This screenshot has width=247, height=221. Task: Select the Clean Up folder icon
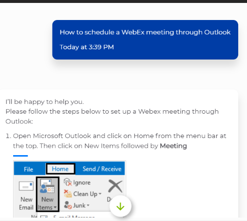[x=68, y=194]
